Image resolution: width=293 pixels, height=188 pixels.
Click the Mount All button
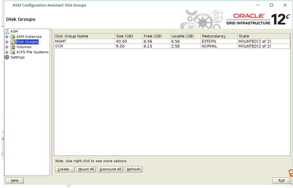click(x=86, y=169)
